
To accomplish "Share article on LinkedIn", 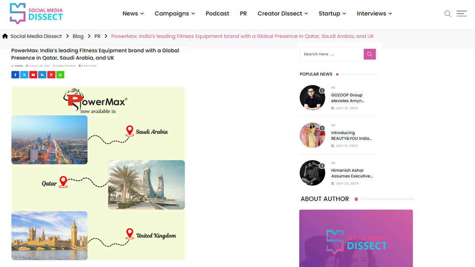I will (42, 75).
